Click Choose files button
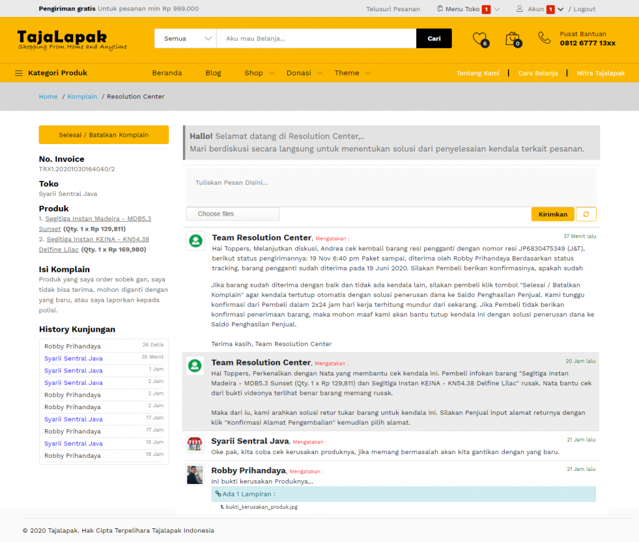 point(233,214)
